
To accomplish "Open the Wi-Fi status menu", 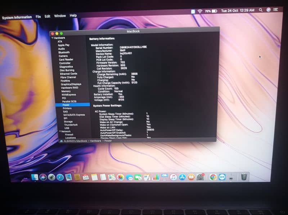I will tap(199, 11).
